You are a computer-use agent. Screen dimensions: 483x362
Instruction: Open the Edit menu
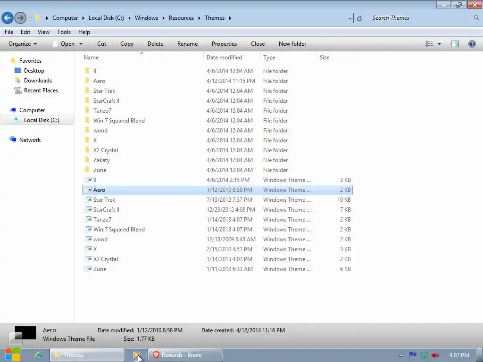click(x=25, y=32)
